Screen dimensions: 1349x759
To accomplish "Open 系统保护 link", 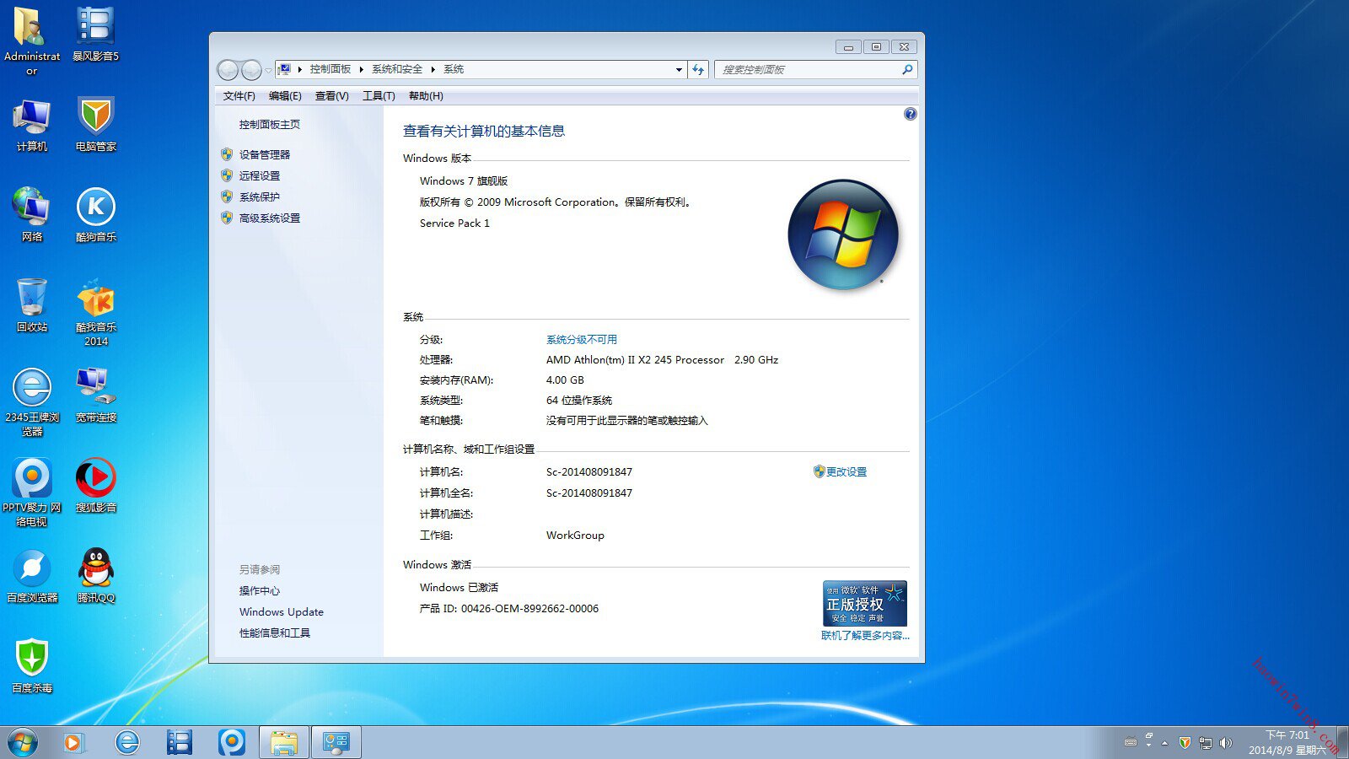I will (259, 196).
